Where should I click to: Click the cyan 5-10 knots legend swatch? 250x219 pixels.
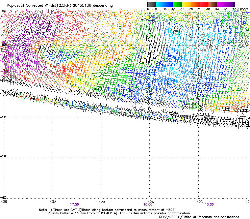(x=160, y=4)
